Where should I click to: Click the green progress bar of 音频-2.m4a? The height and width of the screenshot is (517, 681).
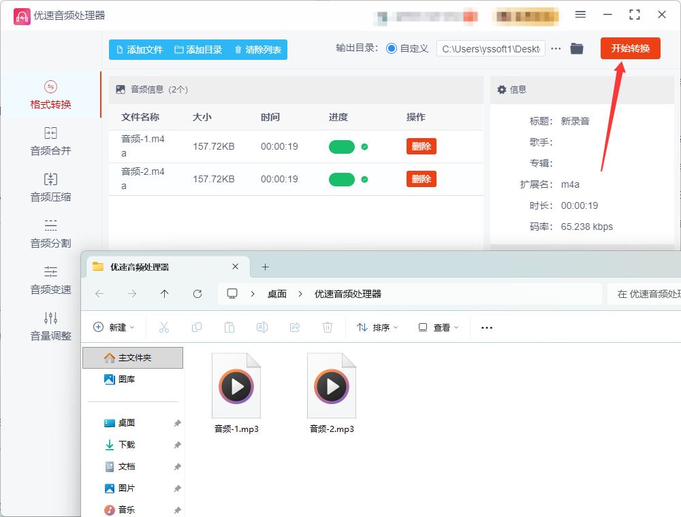(342, 180)
